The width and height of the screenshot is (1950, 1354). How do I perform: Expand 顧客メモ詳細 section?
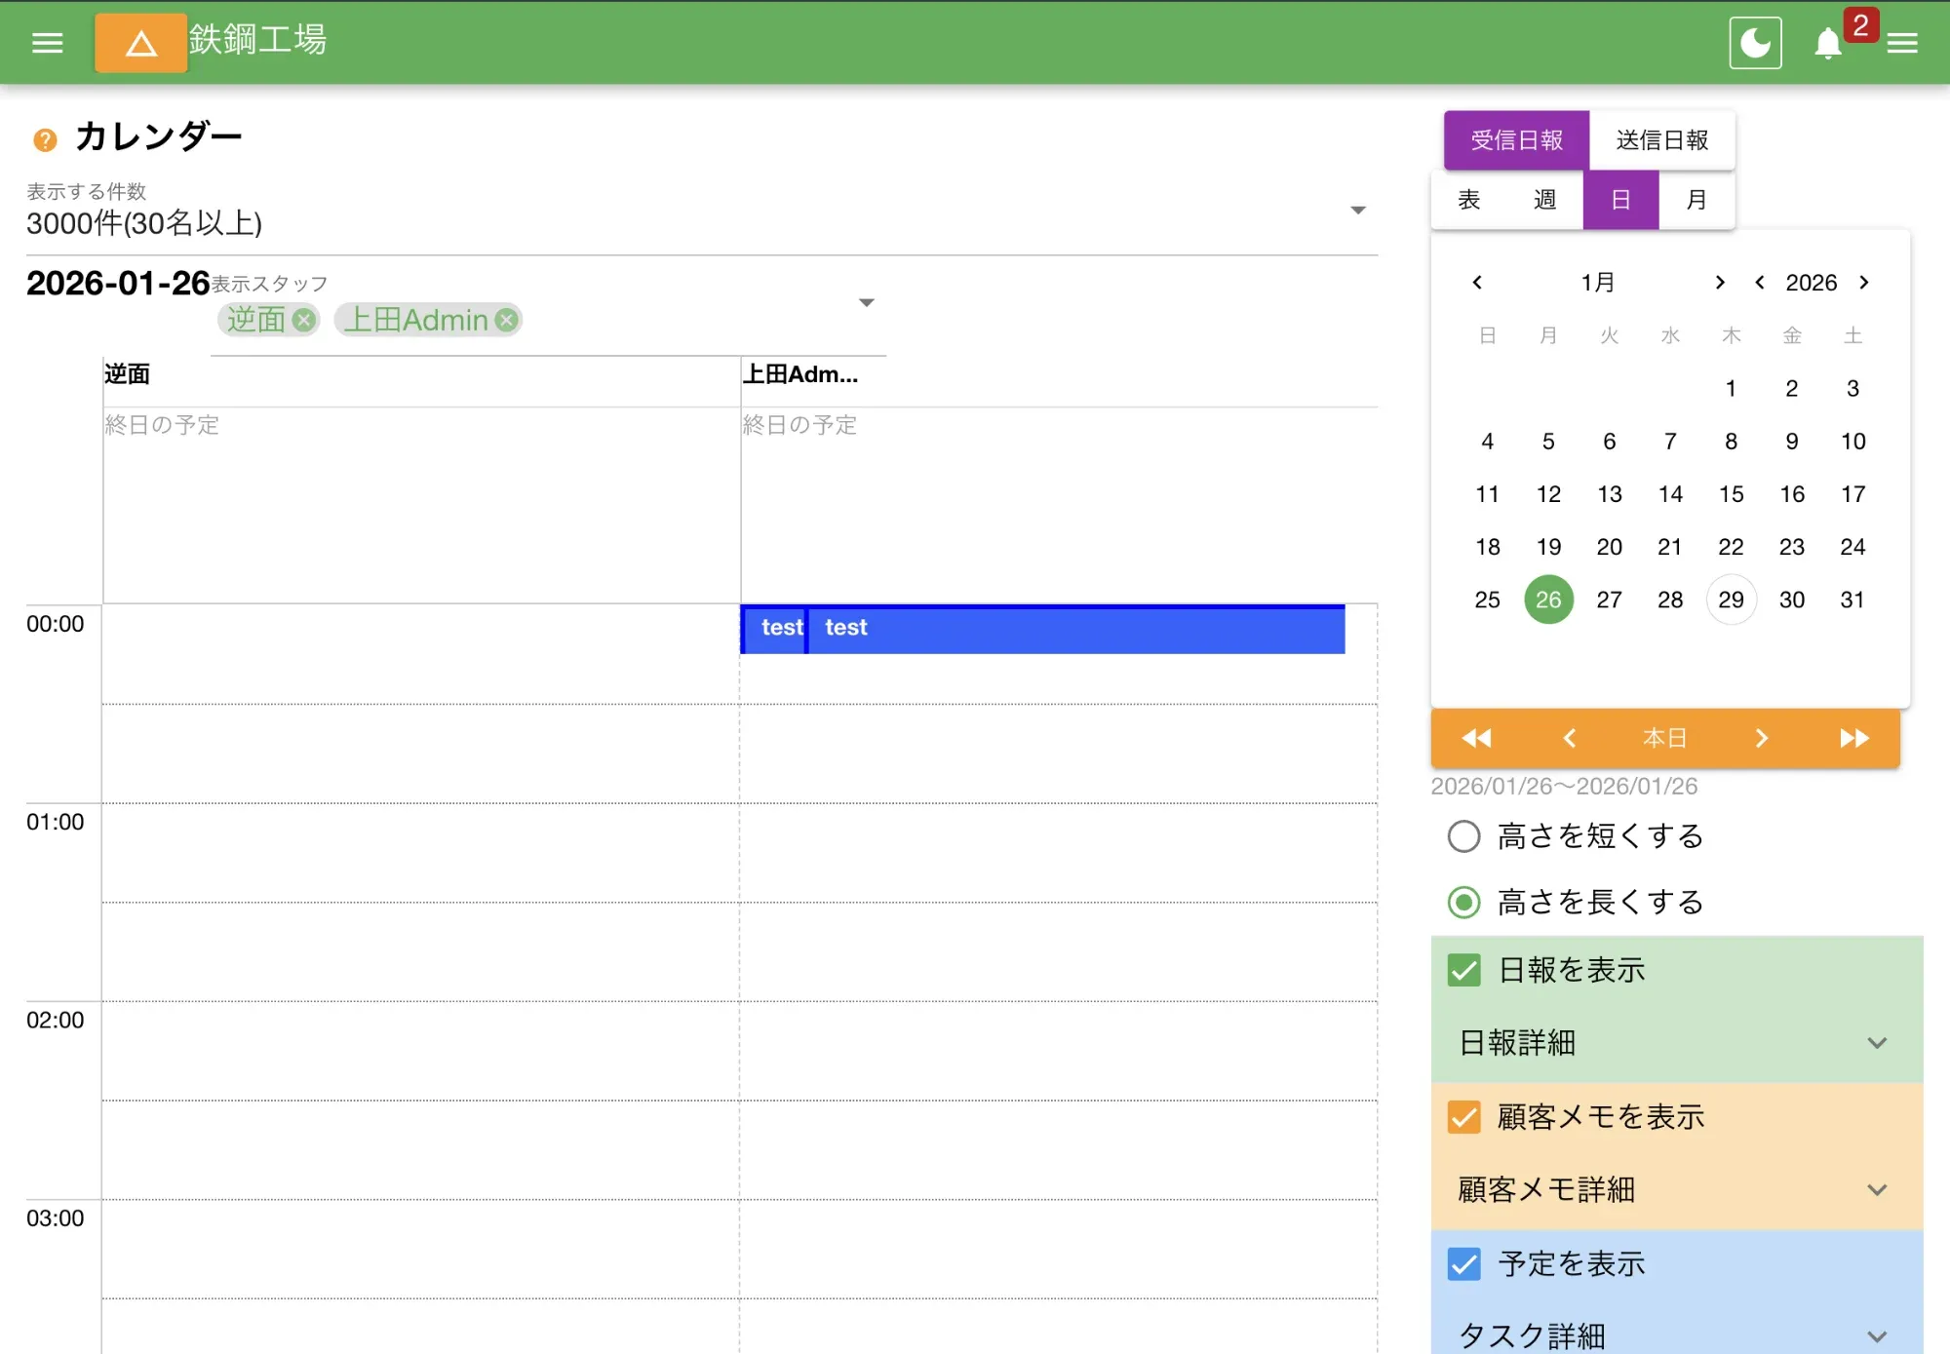coord(1876,1189)
